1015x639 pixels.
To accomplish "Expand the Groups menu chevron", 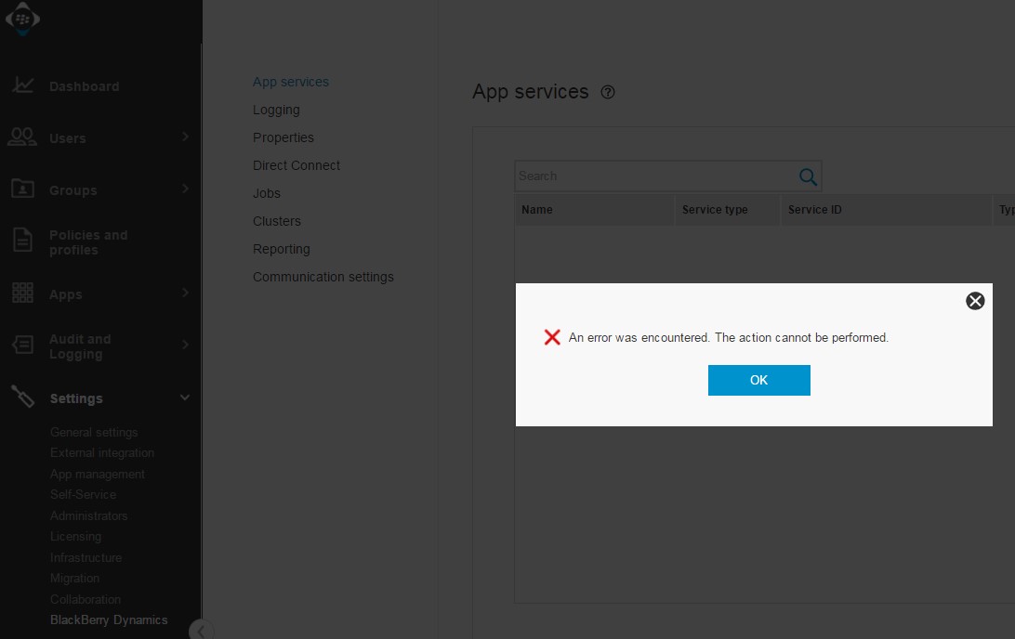I will [185, 189].
